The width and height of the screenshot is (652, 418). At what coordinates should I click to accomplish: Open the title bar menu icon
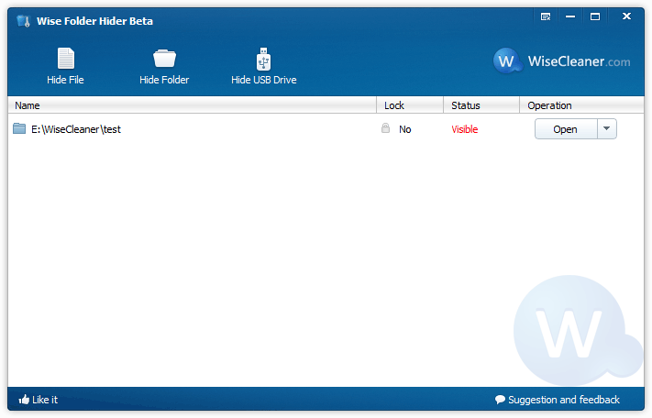coord(546,16)
